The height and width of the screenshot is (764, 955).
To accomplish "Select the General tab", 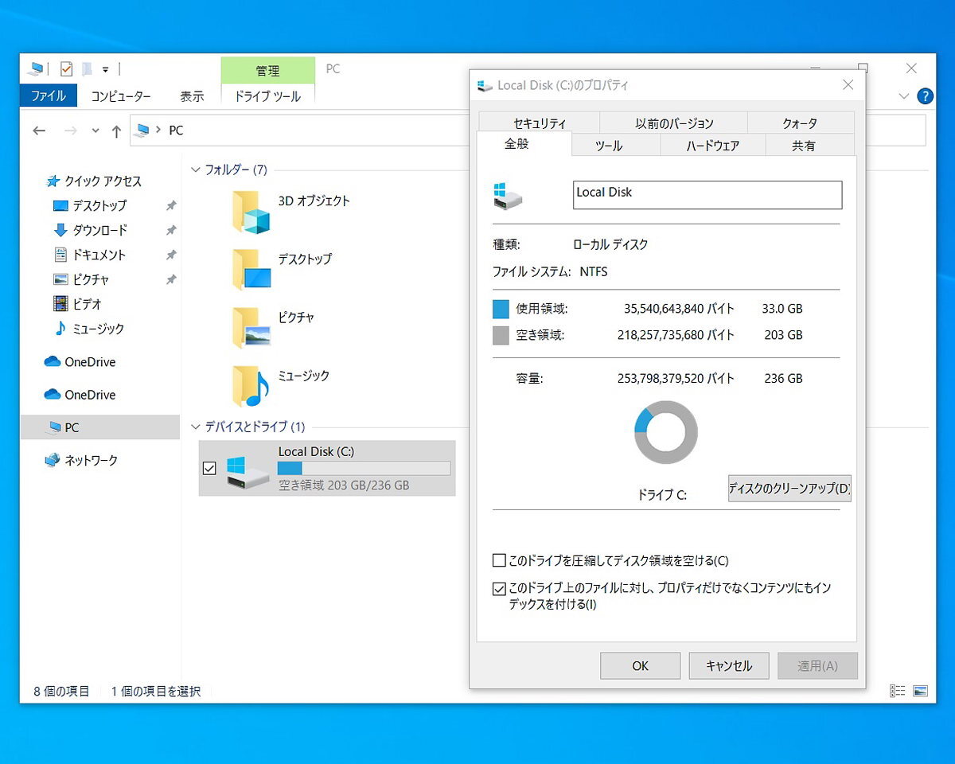I will click(517, 143).
